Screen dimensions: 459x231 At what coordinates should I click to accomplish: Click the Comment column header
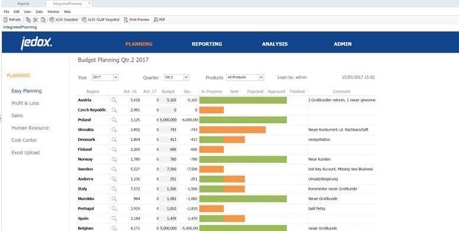(x=341, y=92)
